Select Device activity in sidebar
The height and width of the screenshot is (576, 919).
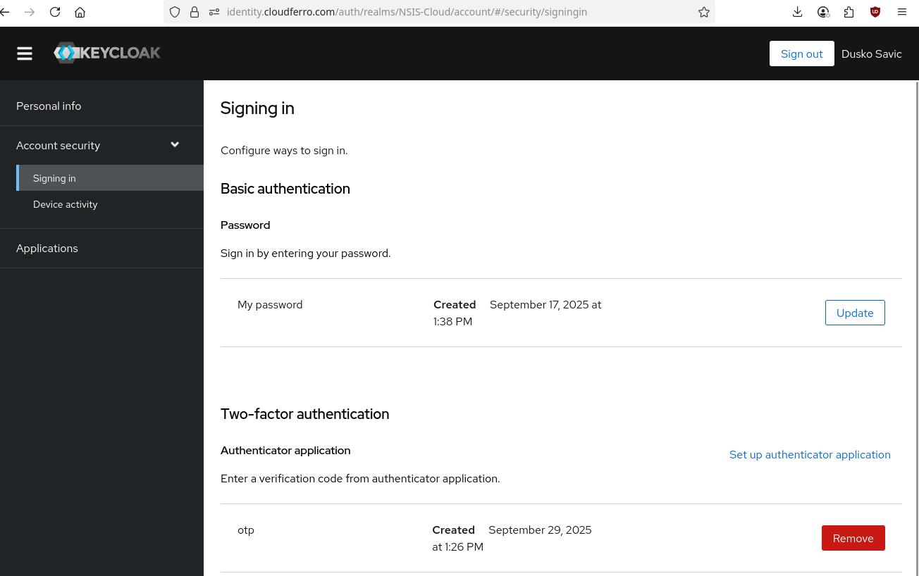pyautogui.click(x=66, y=204)
